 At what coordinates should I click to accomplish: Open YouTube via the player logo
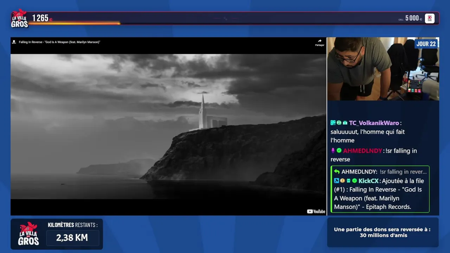tap(316, 212)
